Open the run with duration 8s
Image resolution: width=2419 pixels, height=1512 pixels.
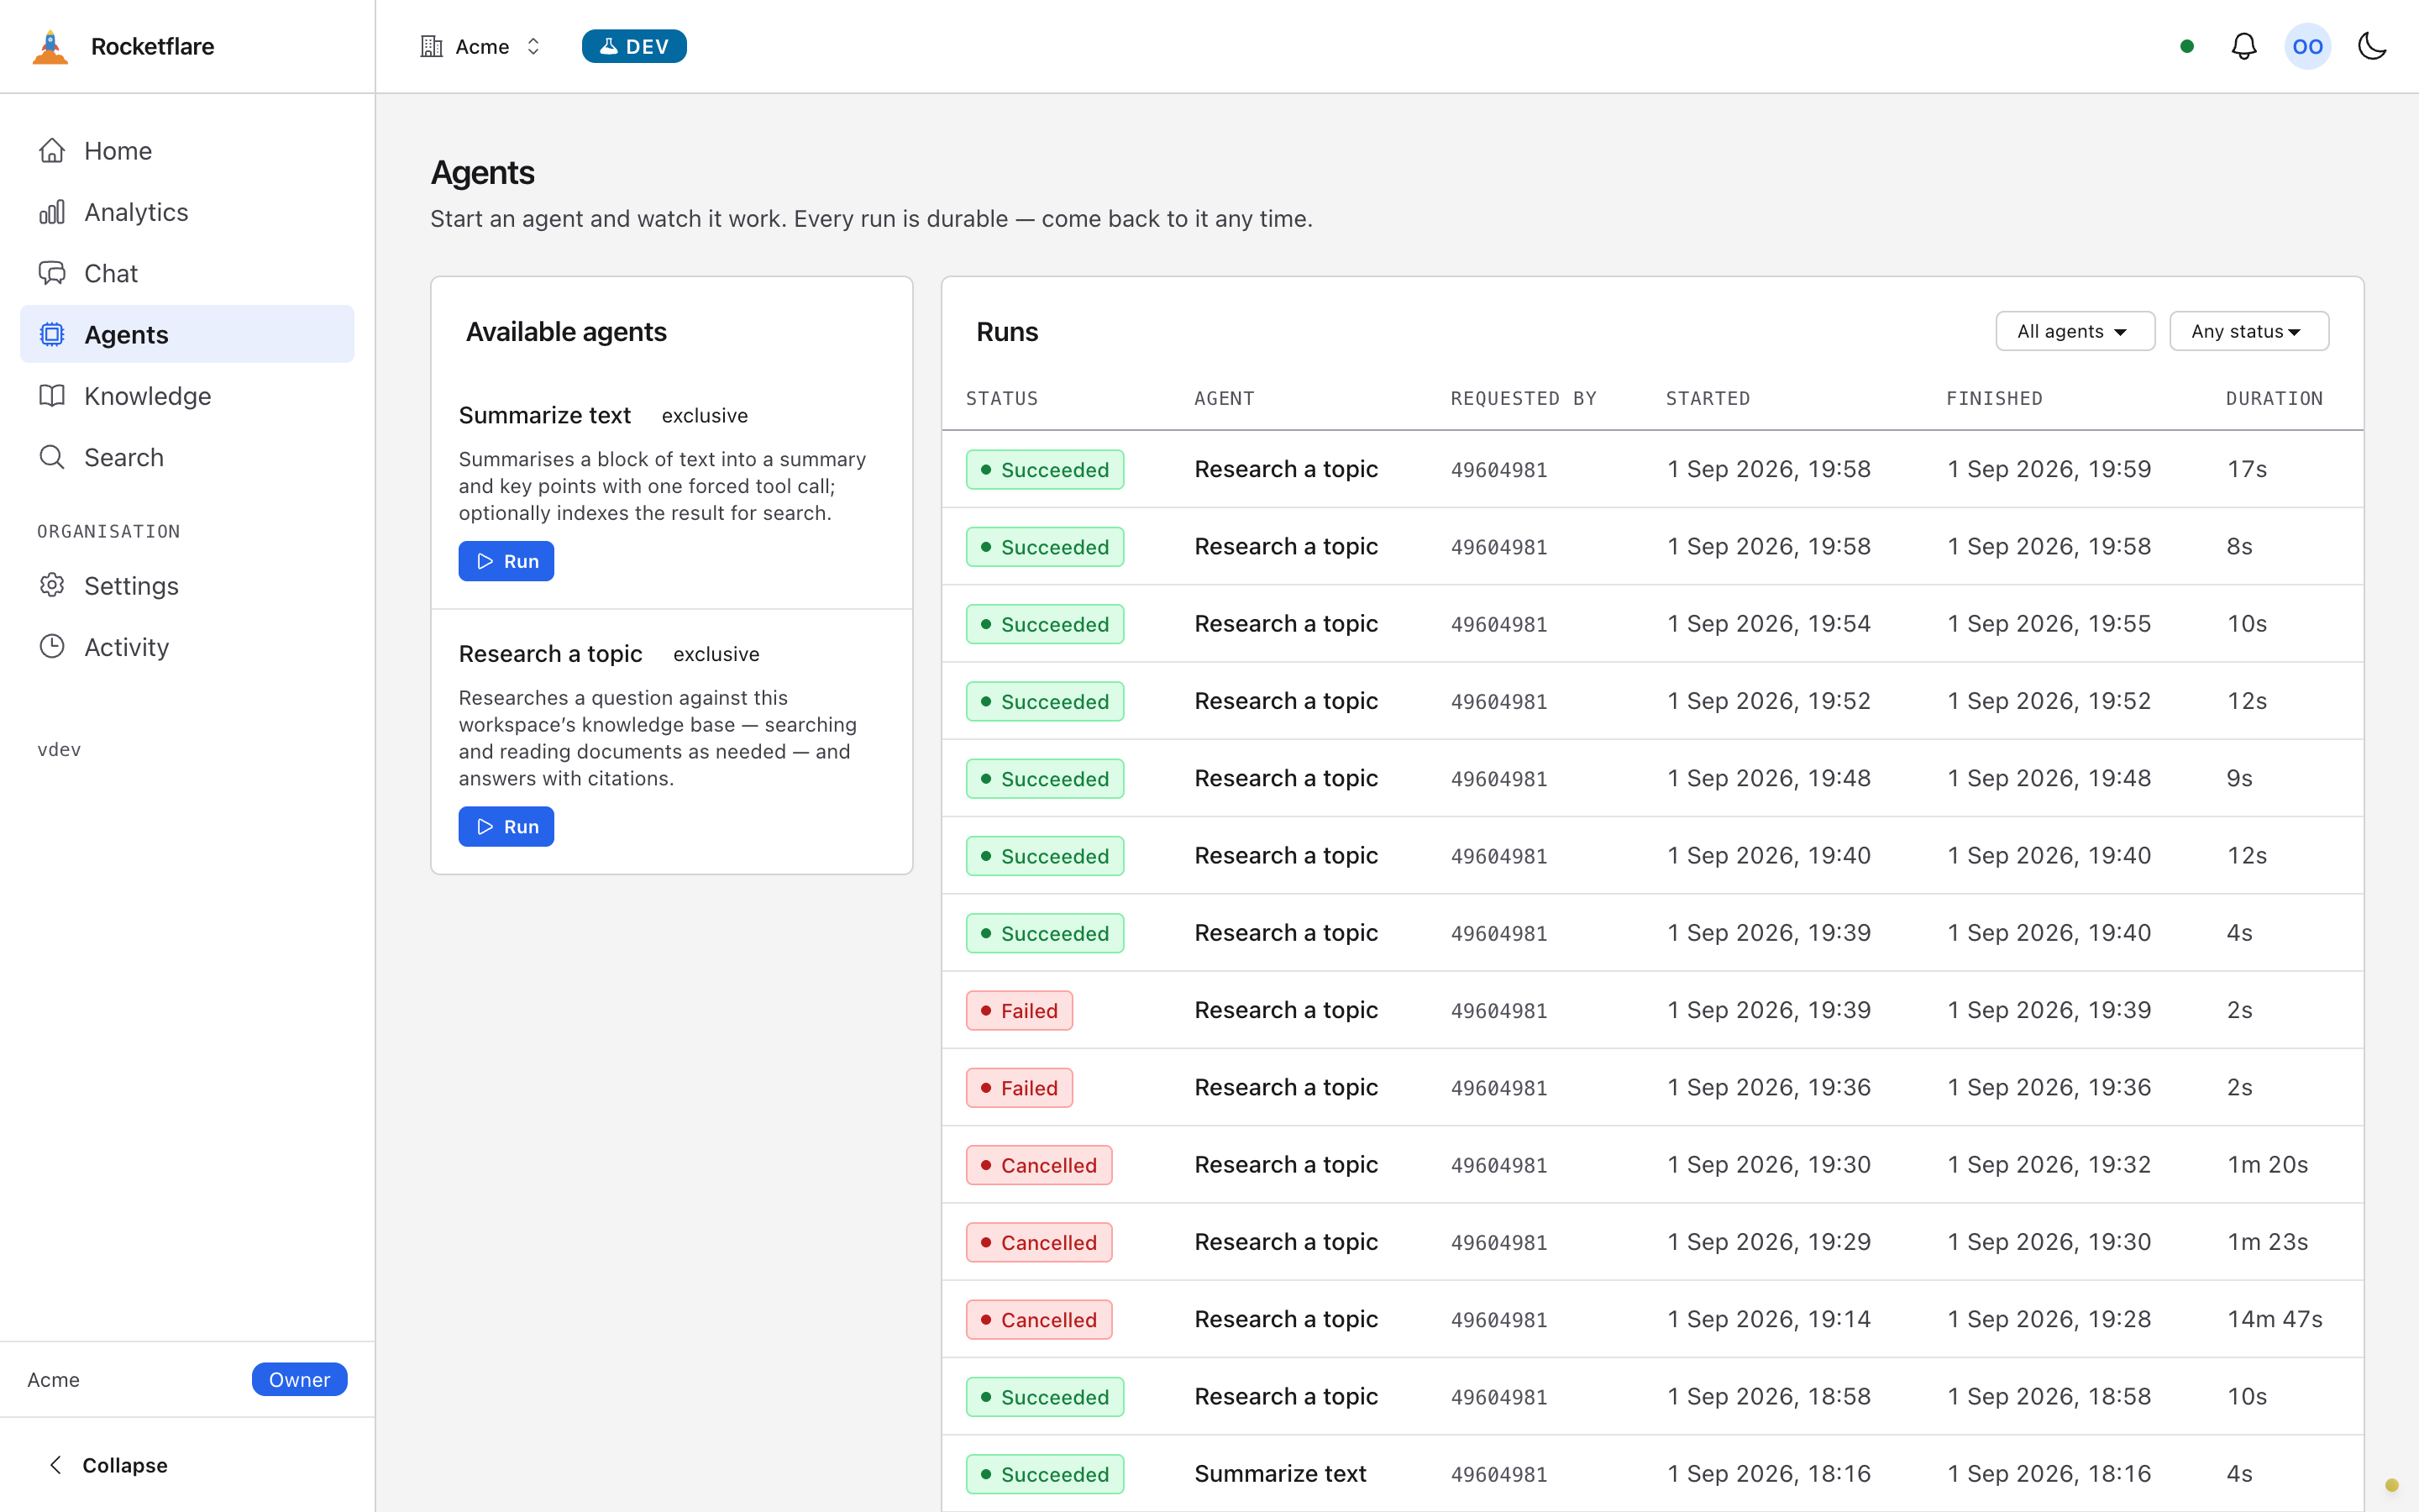1651,546
